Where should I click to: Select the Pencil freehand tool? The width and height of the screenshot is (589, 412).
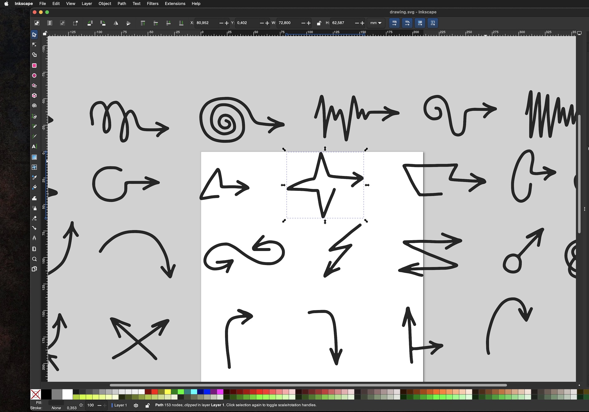coord(34,126)
